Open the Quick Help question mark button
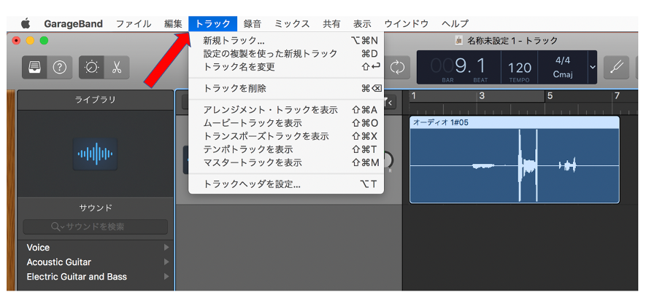 tap(60, 68)
